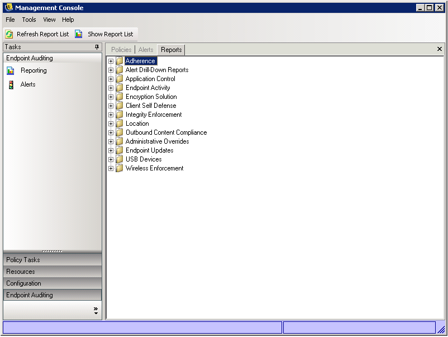Screen dimensions: 448x337
Task: Click the Endpoint Activity folder icon
Action: (x=120, y=88)
